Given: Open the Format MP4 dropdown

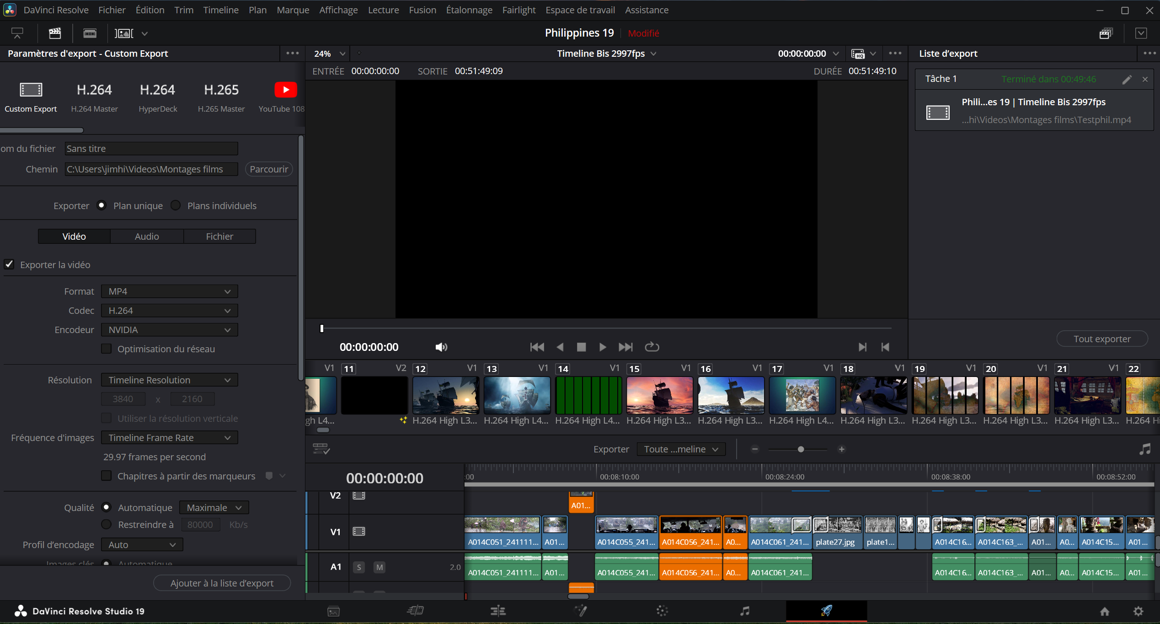Looking at the screenshot, I should pos(169,291).
